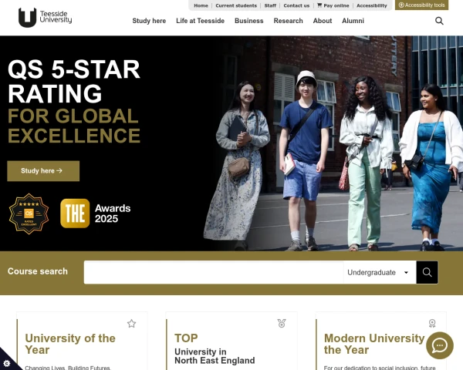Open the Undergraduate course level dropdown
Screen dimensions: 463x370
[x=380, y=272]
